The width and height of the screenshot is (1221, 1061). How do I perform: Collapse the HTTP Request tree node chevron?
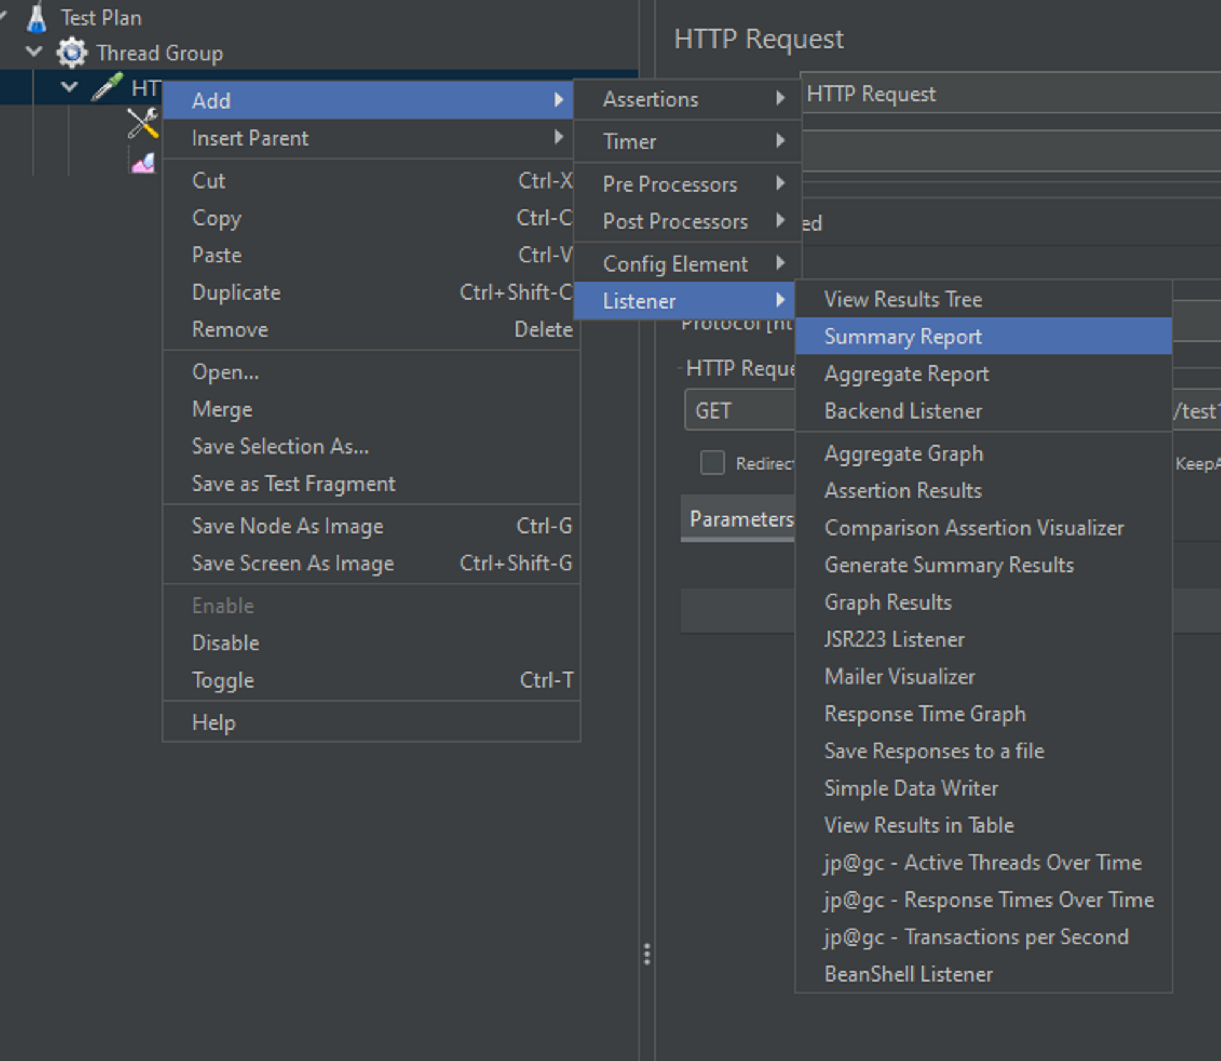click(70, 87)
